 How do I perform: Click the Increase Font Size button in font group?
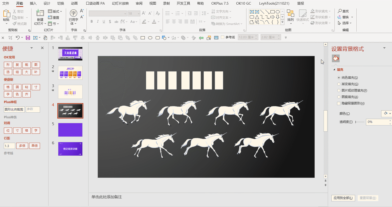click(x=144, y=13)
